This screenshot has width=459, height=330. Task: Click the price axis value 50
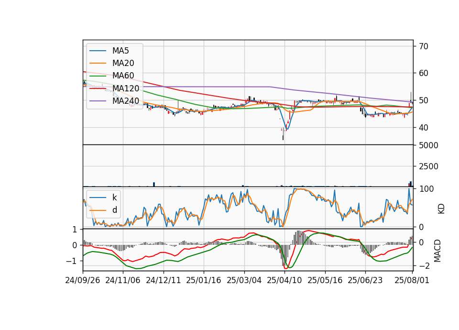click(x=424, y=100)
